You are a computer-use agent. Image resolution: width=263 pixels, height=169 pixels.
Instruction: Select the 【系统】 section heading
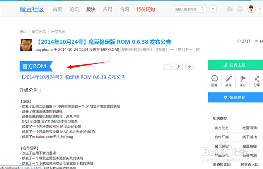[26, 102]
